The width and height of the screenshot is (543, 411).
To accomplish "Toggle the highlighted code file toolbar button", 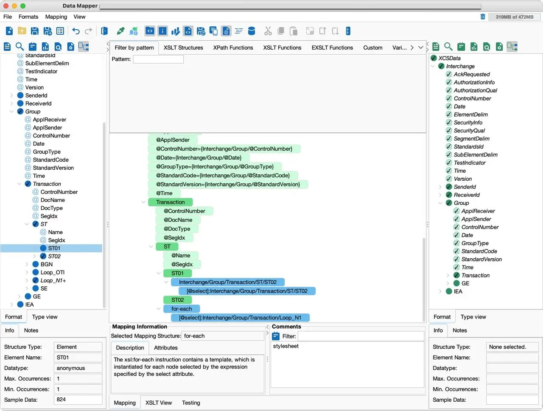I will [188, 31].
